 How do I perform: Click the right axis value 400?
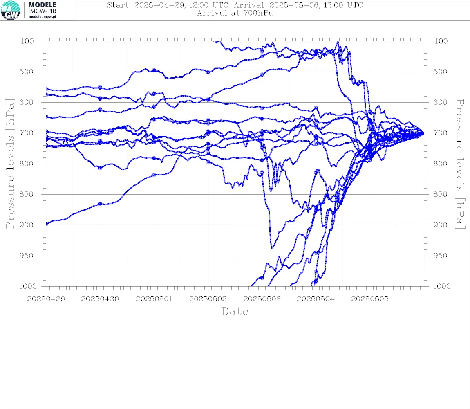[441, 41]
